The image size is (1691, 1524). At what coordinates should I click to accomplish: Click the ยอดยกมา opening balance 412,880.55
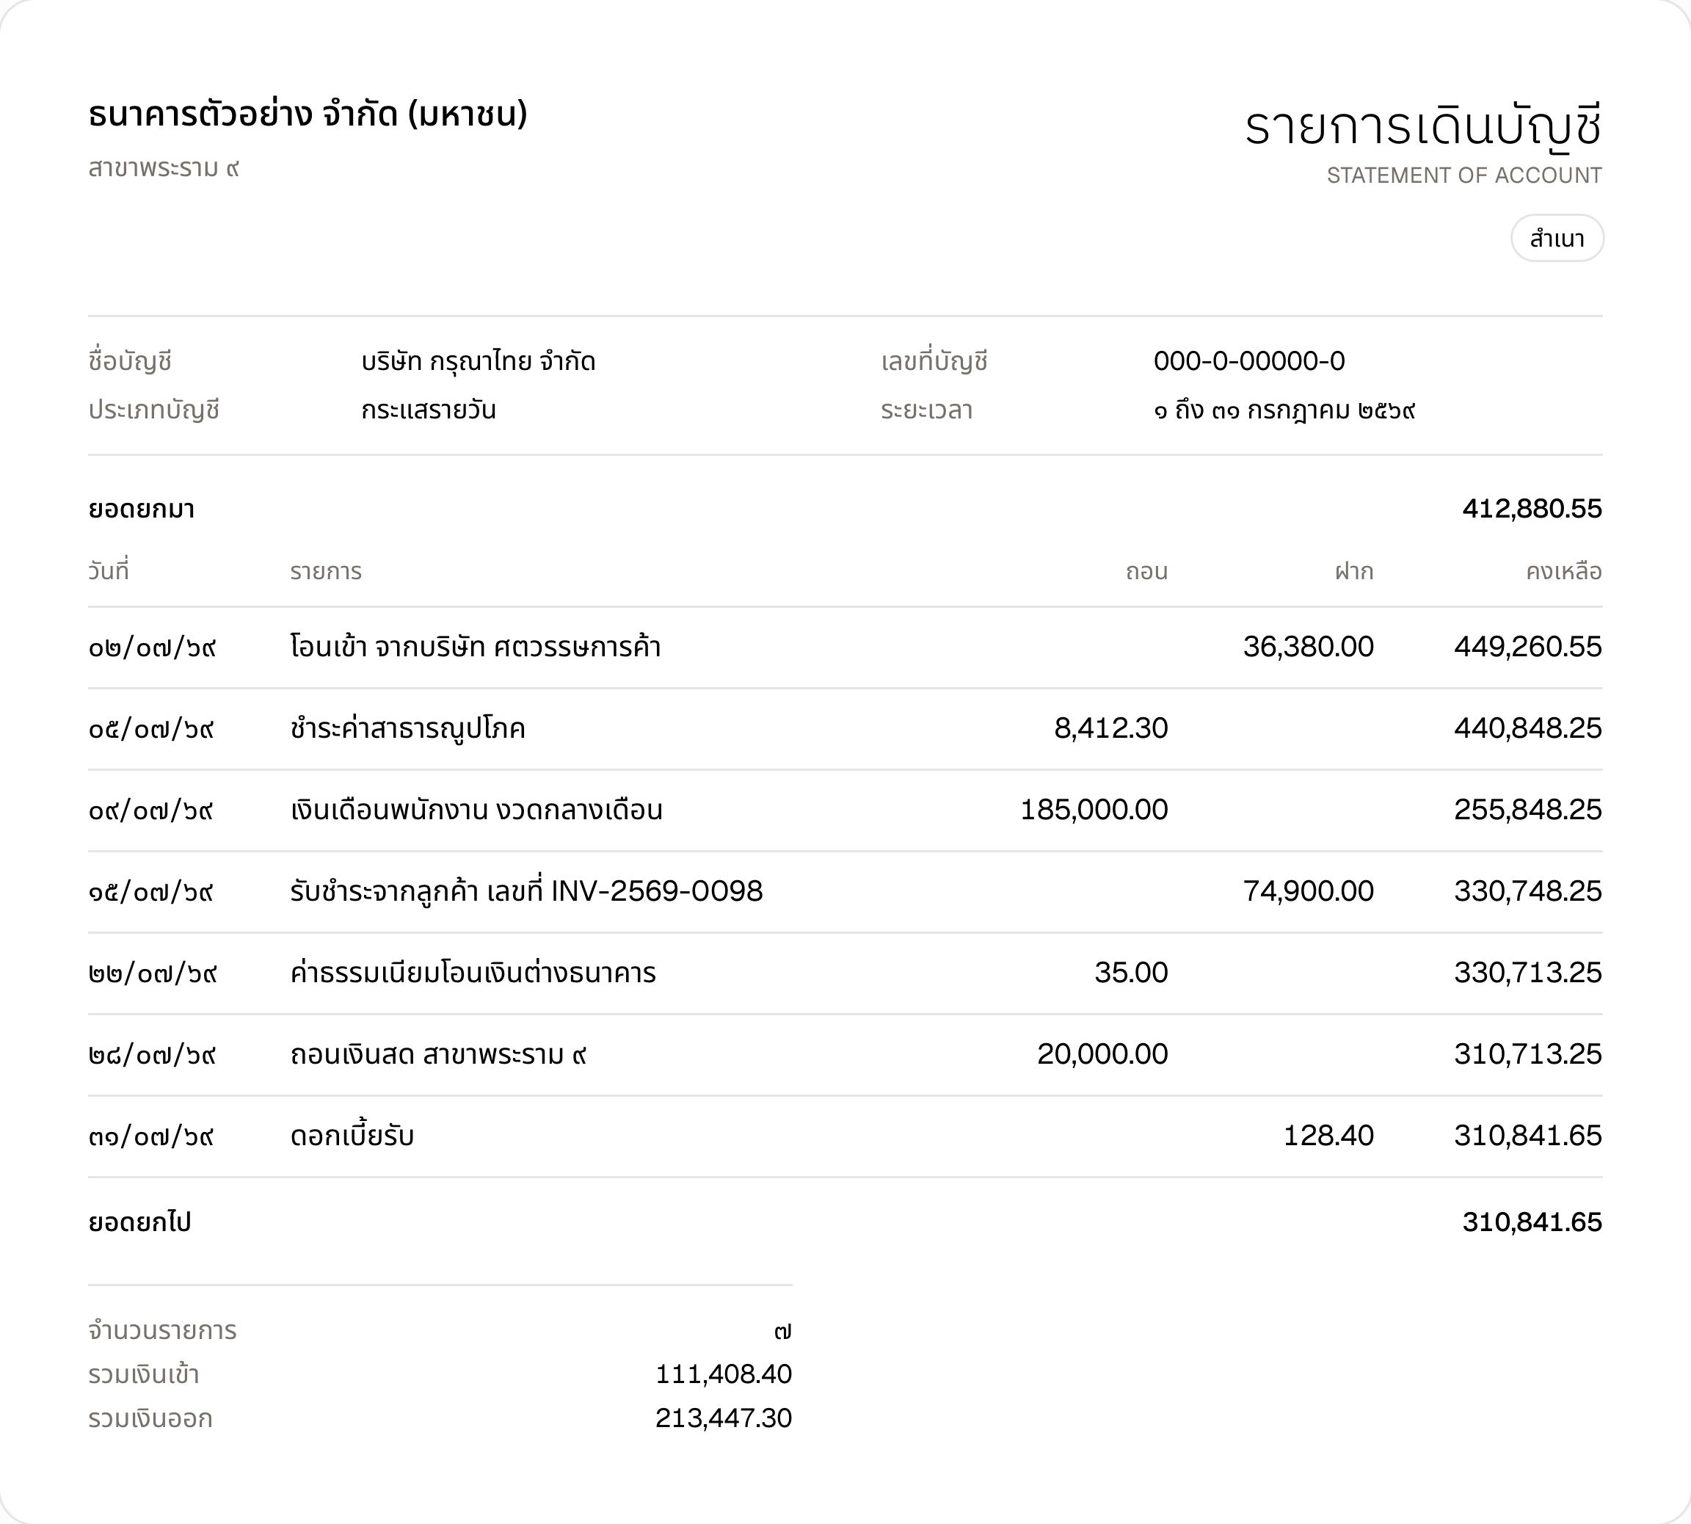pos(1532,508)
